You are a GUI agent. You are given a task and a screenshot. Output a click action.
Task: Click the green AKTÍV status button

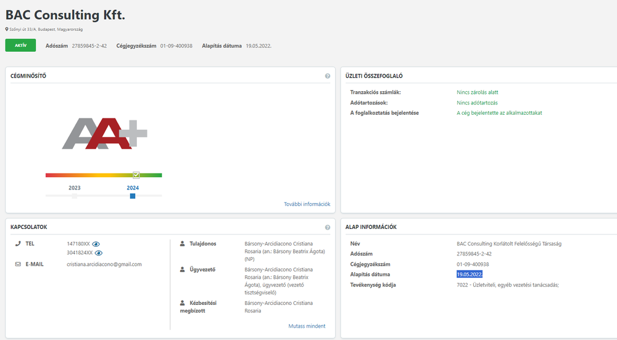[x=20, y=45]
